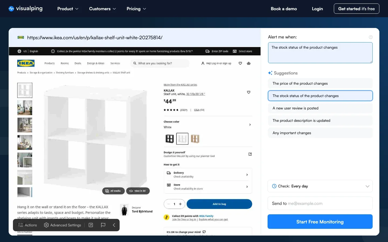The height and width of the screenshot is (242, 388).
Task: Open Delivery Check availability row
Action: 208,175
